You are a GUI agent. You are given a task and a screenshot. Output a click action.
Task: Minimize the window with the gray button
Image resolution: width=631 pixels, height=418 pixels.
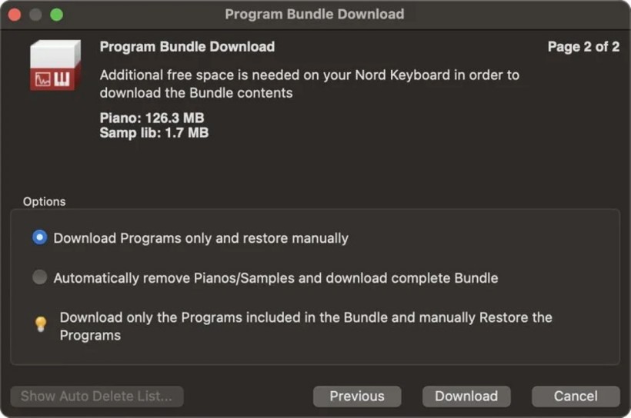pos(35,15)
